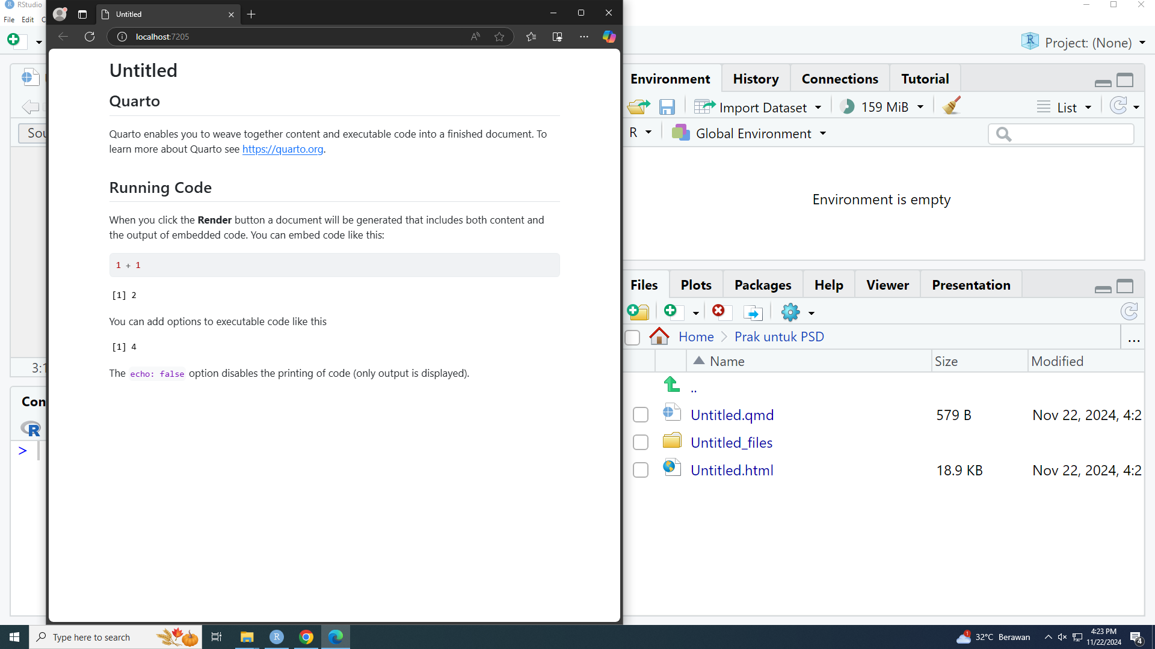Click the Copilot icon in Edge toolbar
Screen dimensions: 1155x649
coord(609,37)
